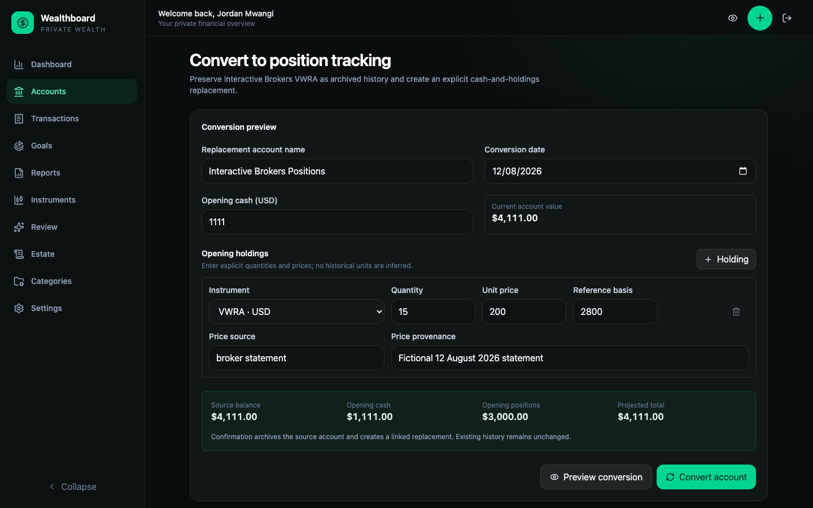Open Instruments via the candlestick icon
The height and width of the screenshot is (508, 813).
click(x=19, y=200)
